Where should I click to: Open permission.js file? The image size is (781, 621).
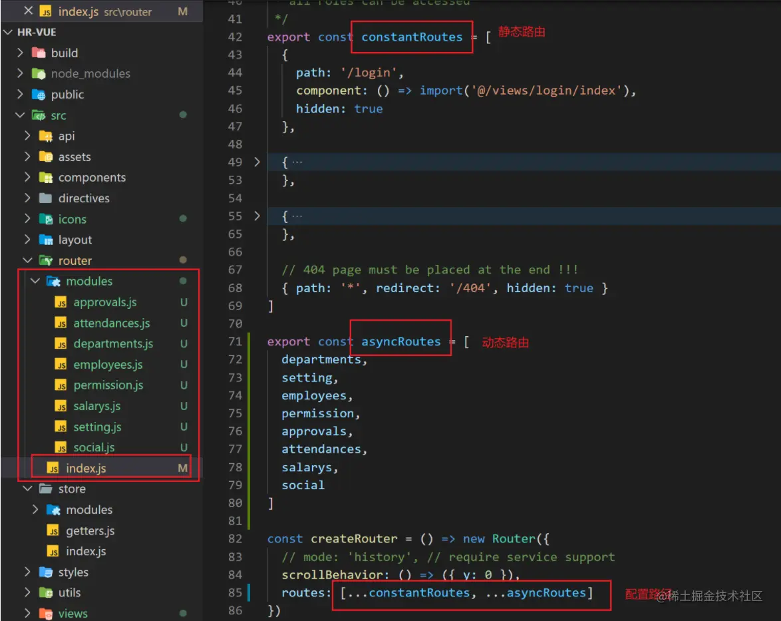tap(108, 385)
